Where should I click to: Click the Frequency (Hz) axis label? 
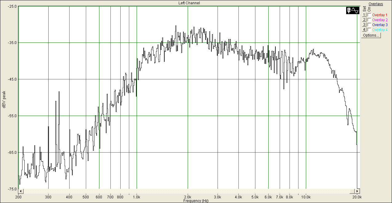point(196,201)
